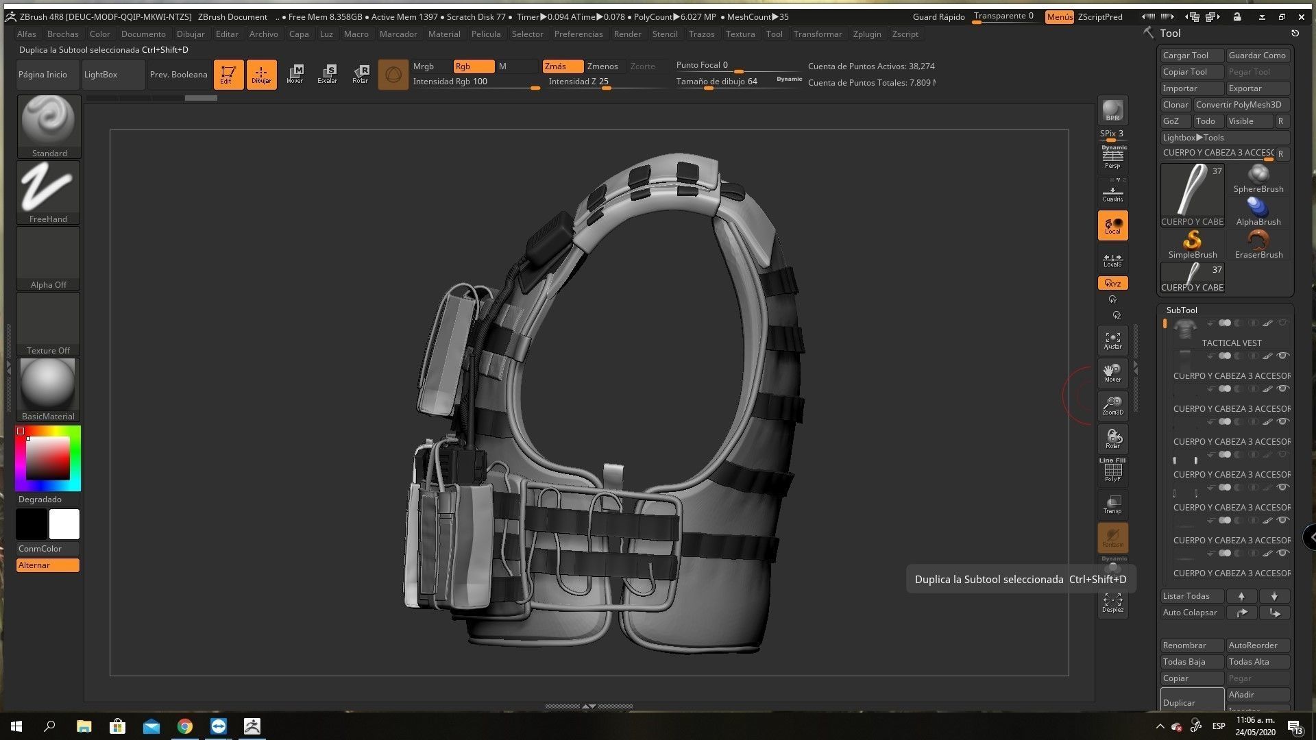Open Windows Start menu

[16, 726]
